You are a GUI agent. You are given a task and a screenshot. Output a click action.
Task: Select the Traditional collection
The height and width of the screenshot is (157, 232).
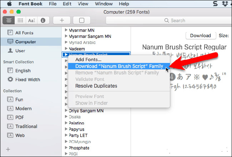tap(31, 126)
